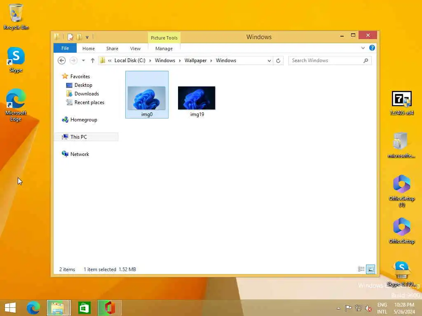Click the muted volume tray icon
The image size is (422, 316).
(368, 308)
